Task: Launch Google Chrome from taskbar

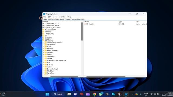Action: (94, 94)
